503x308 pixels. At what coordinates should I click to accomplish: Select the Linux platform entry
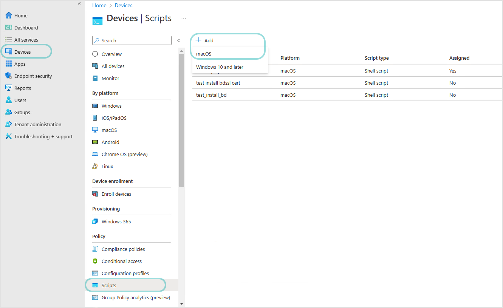[x=107, y=166]
